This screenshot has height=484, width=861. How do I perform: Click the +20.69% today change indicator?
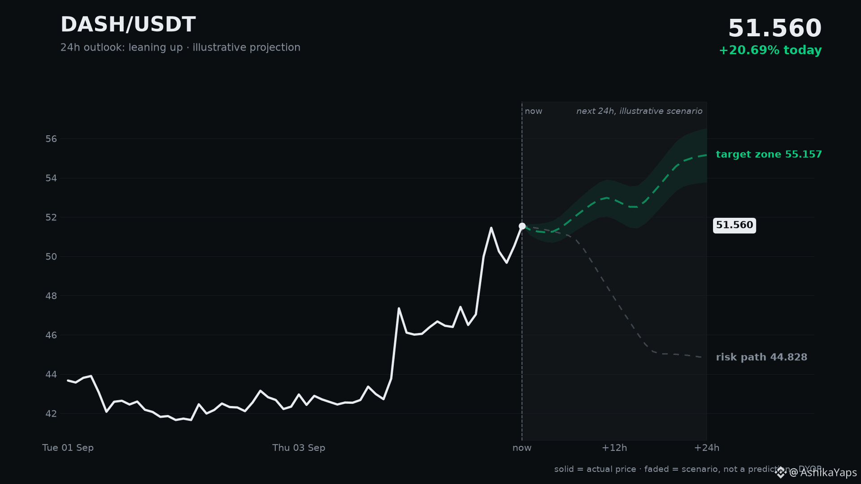[770, 50]
